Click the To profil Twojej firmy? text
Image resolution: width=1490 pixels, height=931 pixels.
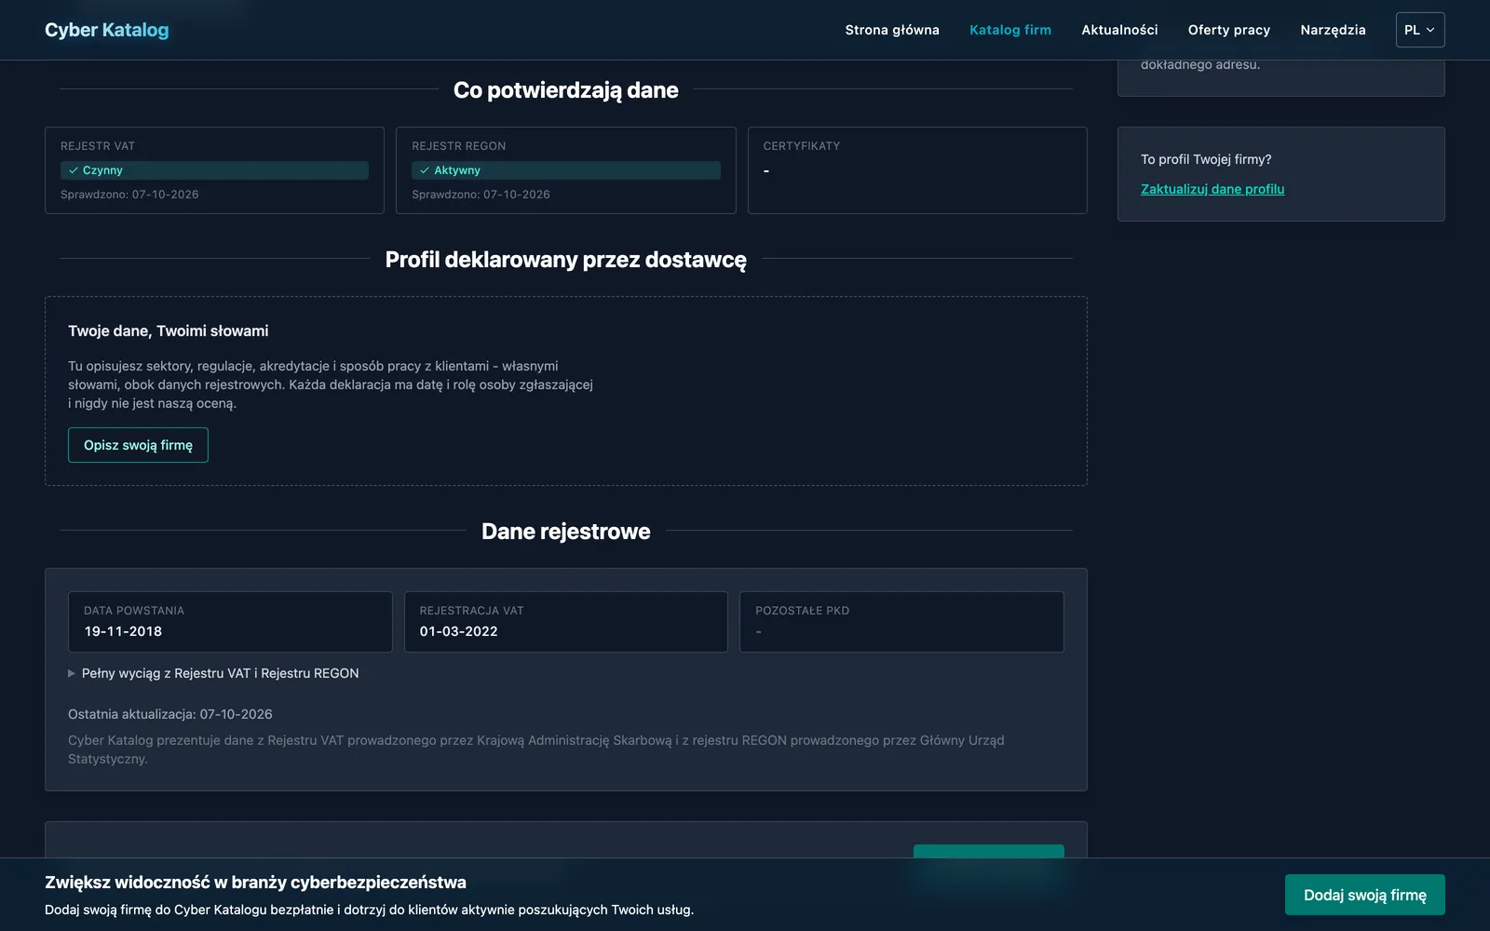[1206, 159]
